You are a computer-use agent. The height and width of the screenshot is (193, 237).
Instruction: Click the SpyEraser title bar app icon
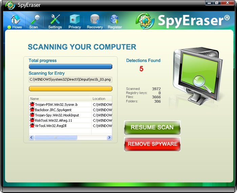tap(10, 5)
